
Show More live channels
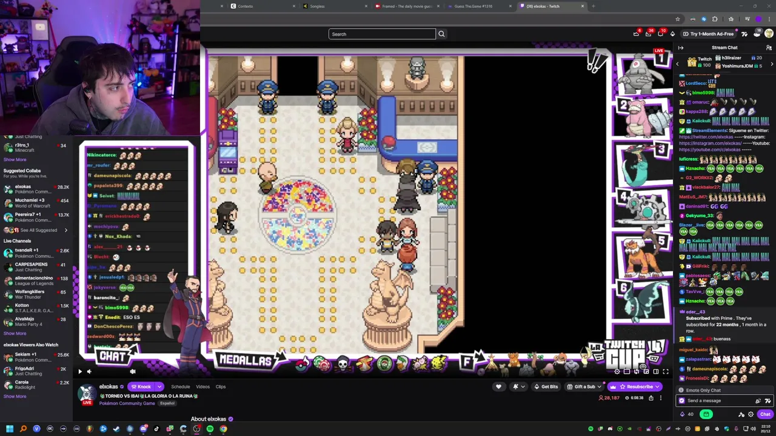coord(15,334)
